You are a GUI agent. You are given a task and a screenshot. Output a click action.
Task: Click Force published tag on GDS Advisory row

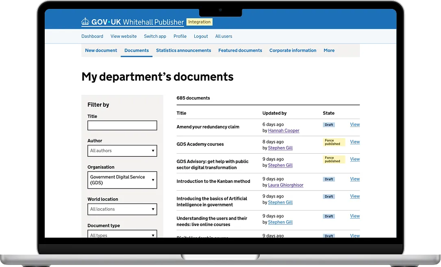tap(334, 160)
